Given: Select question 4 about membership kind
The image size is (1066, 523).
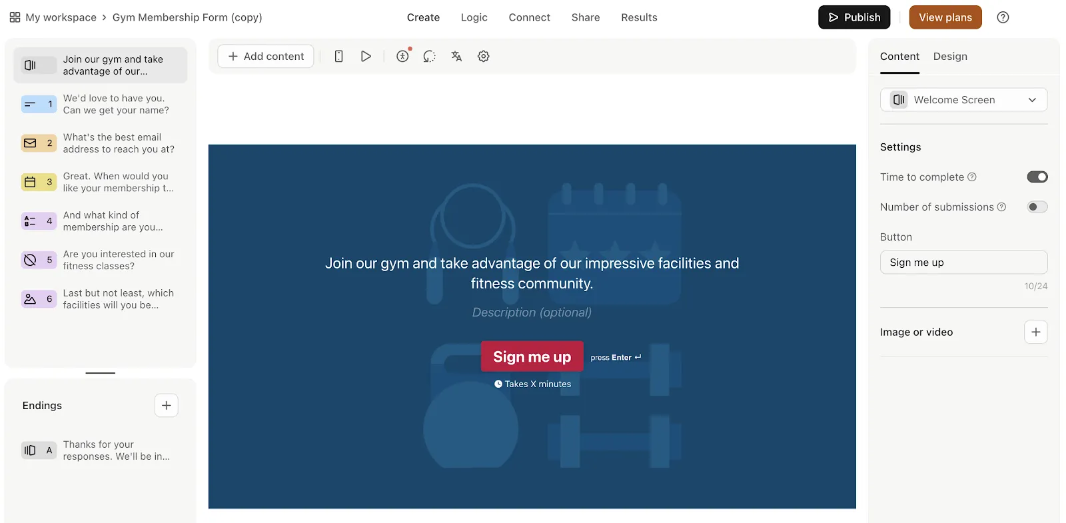Looking at the screenshot, I should [101, 221].
